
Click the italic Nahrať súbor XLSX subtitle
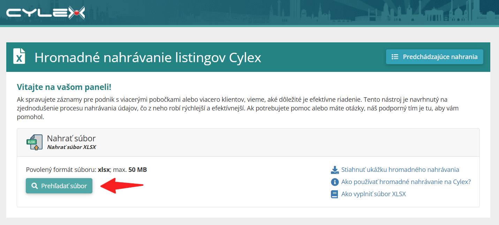pyautogui.click(x=71, y=147)
